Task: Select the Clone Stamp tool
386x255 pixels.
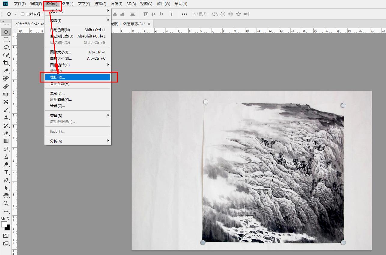Action: 6,118
